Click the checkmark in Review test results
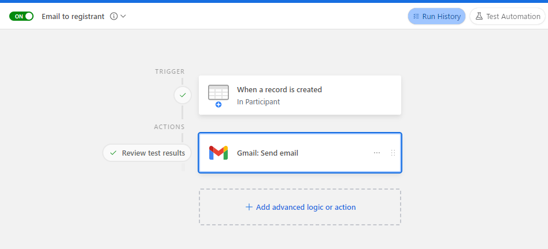 tap(113, 153)
